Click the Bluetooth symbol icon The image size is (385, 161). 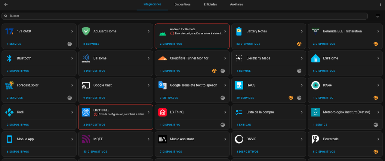(x=9, y=58)
